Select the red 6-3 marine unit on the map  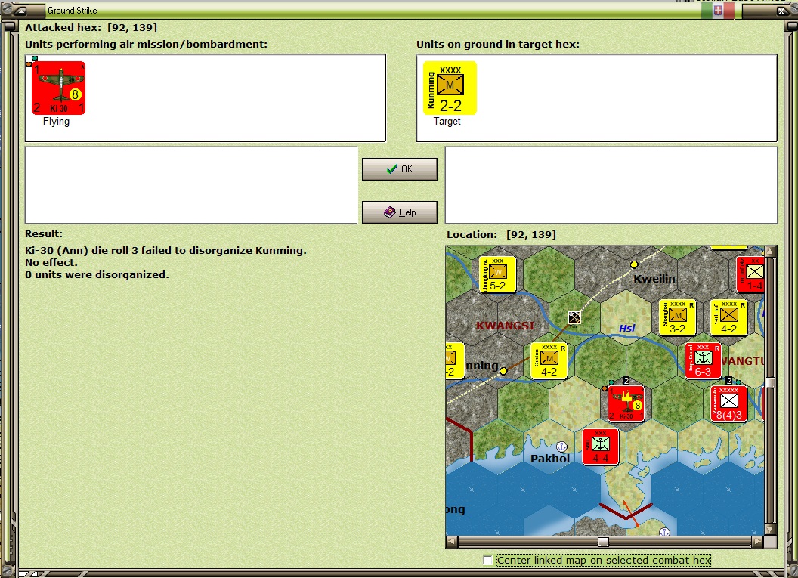(703, 361)
